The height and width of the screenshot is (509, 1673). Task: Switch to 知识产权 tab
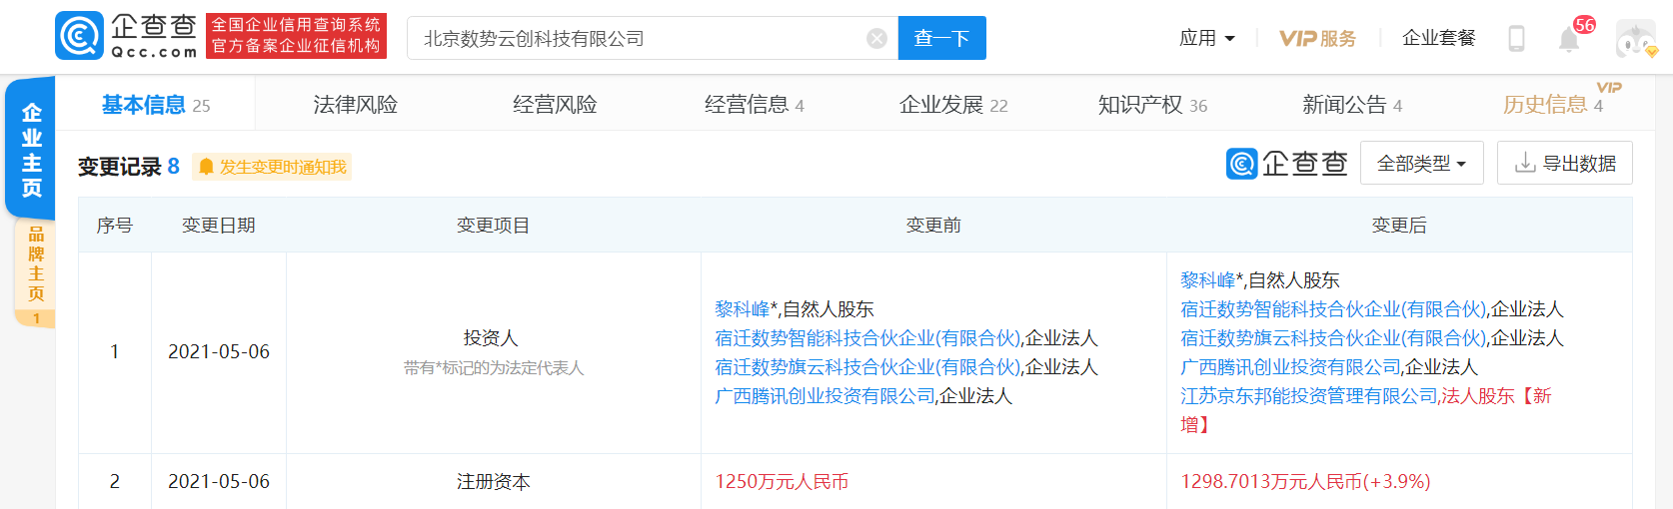click(1152, 105)
